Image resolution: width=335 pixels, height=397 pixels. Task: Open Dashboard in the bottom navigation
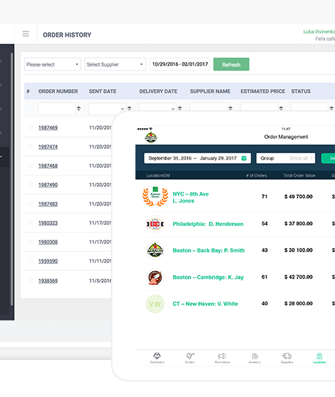(x=157, y=358)
